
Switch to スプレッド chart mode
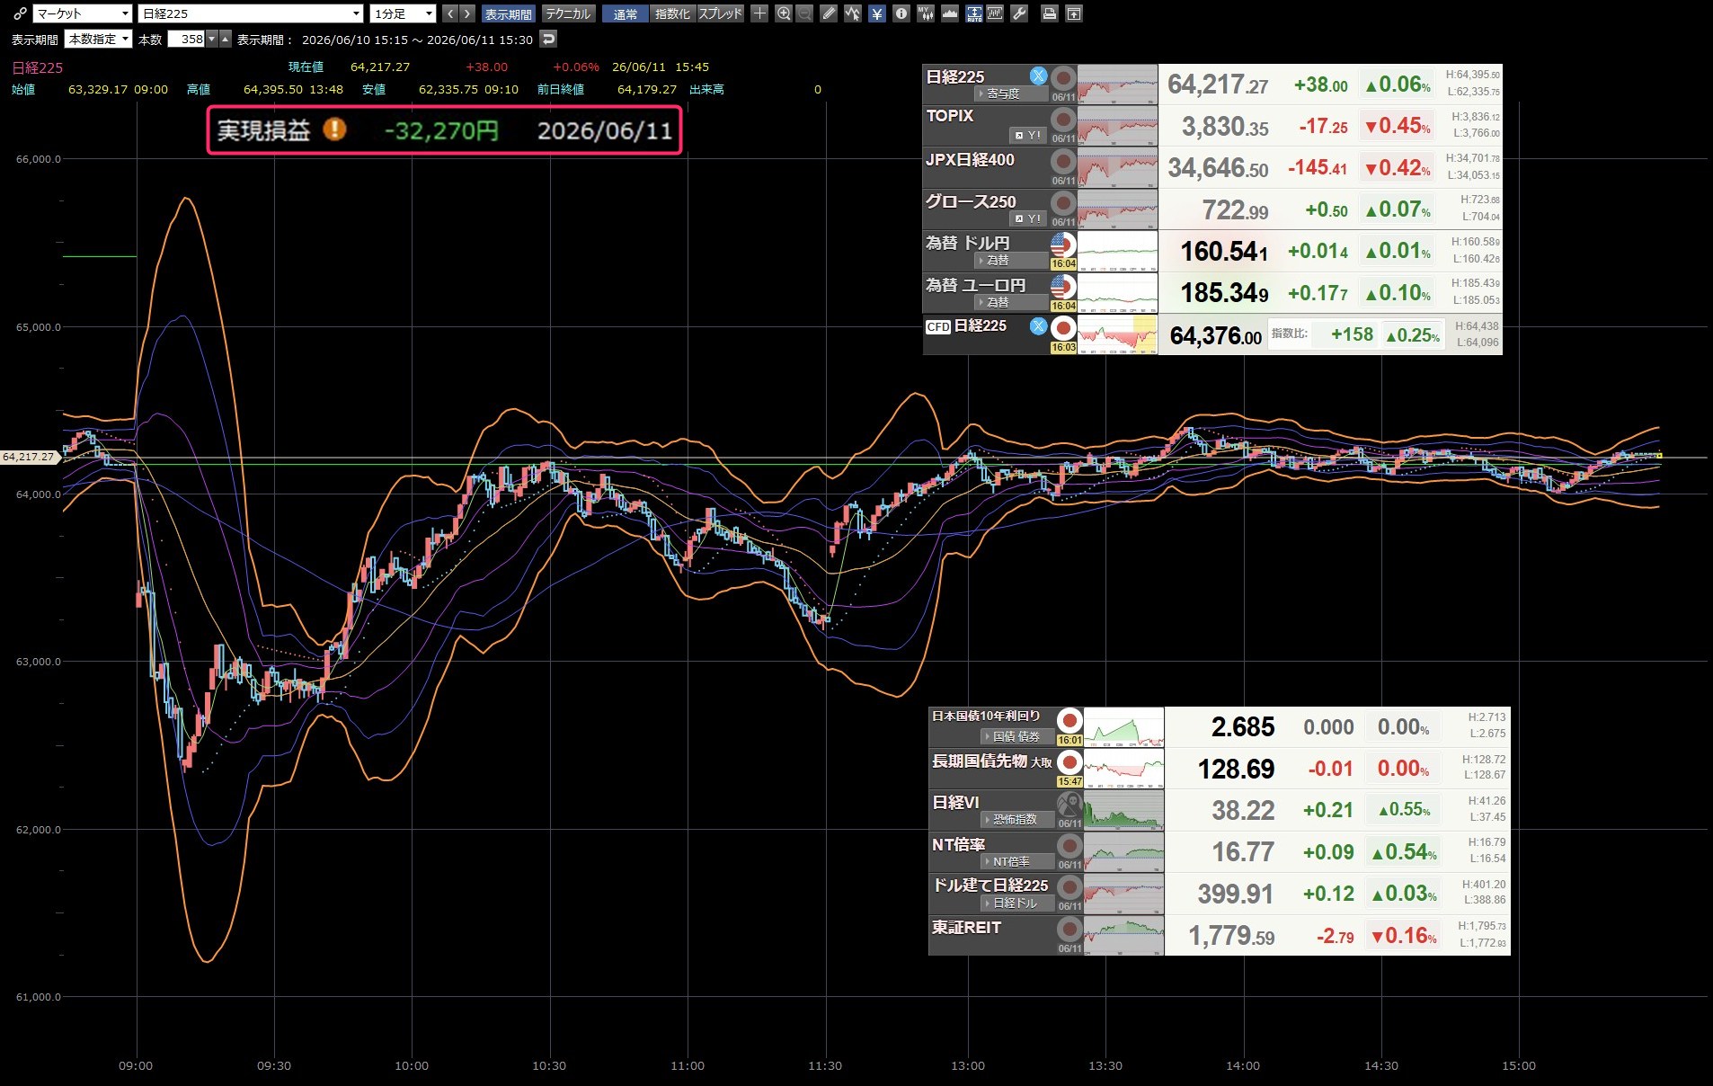(x=720, y=13)
